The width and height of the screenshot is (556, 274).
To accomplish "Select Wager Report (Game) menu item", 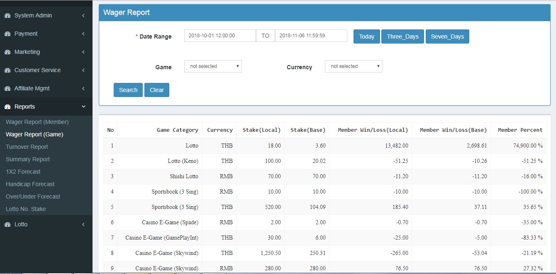I will click(x=34, y=134).
